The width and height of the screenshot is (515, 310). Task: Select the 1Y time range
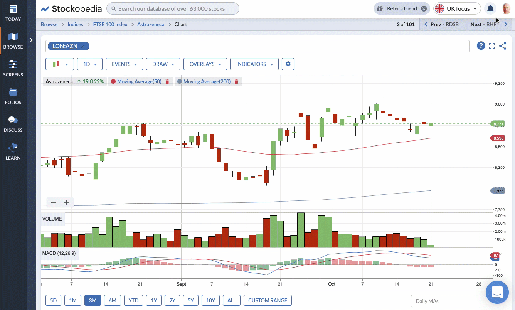click(154, 300)
